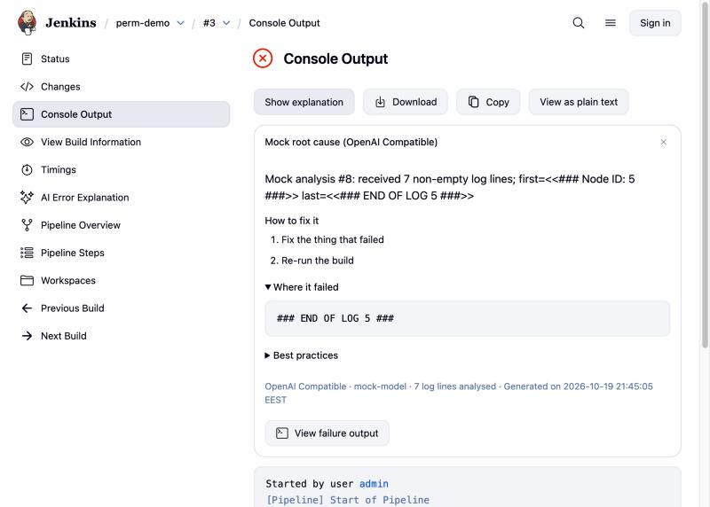710x507 pixels.
Task: Click the Show explanation button
Action: [304, 102]
